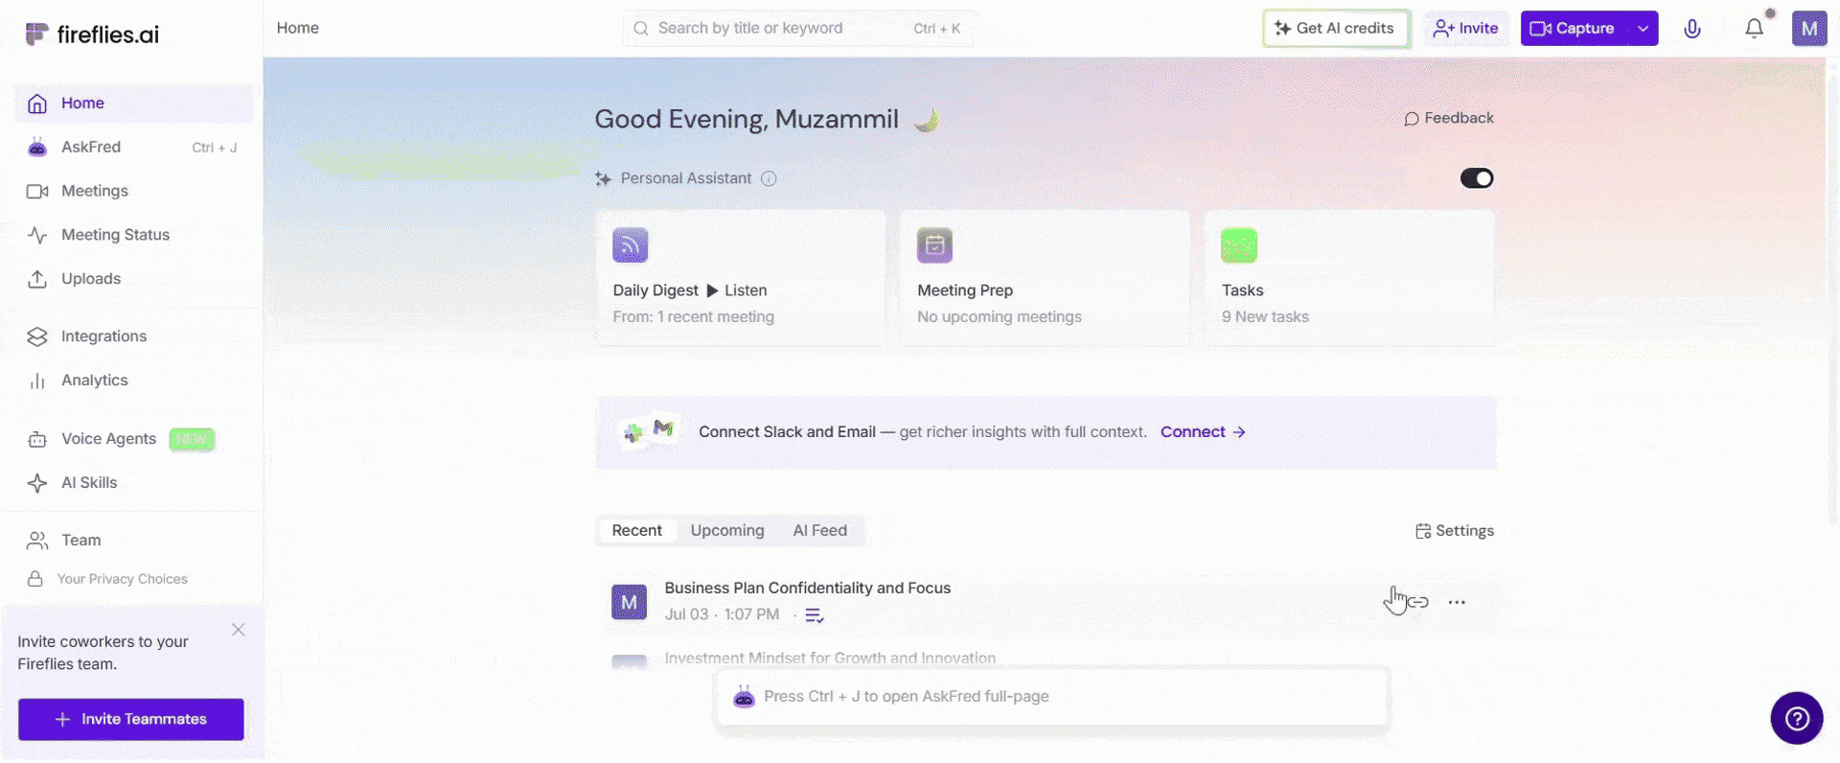1840x763 pixels.
Task: Copy link for Business Plan meeting
Action: (1418, 602)
